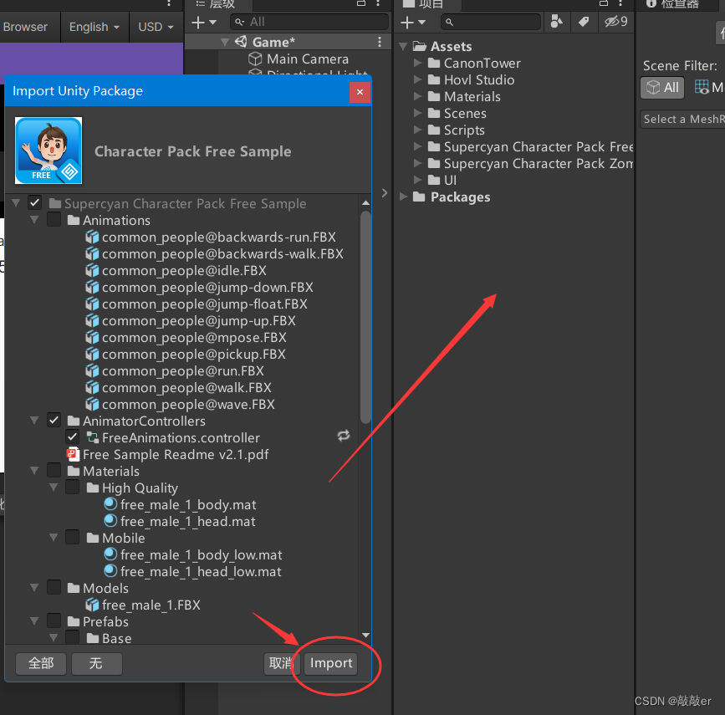Select common_people@run.FBX model icon
Image resolution: width=725 pixels, height=715 pixels.
pos(92,370)
